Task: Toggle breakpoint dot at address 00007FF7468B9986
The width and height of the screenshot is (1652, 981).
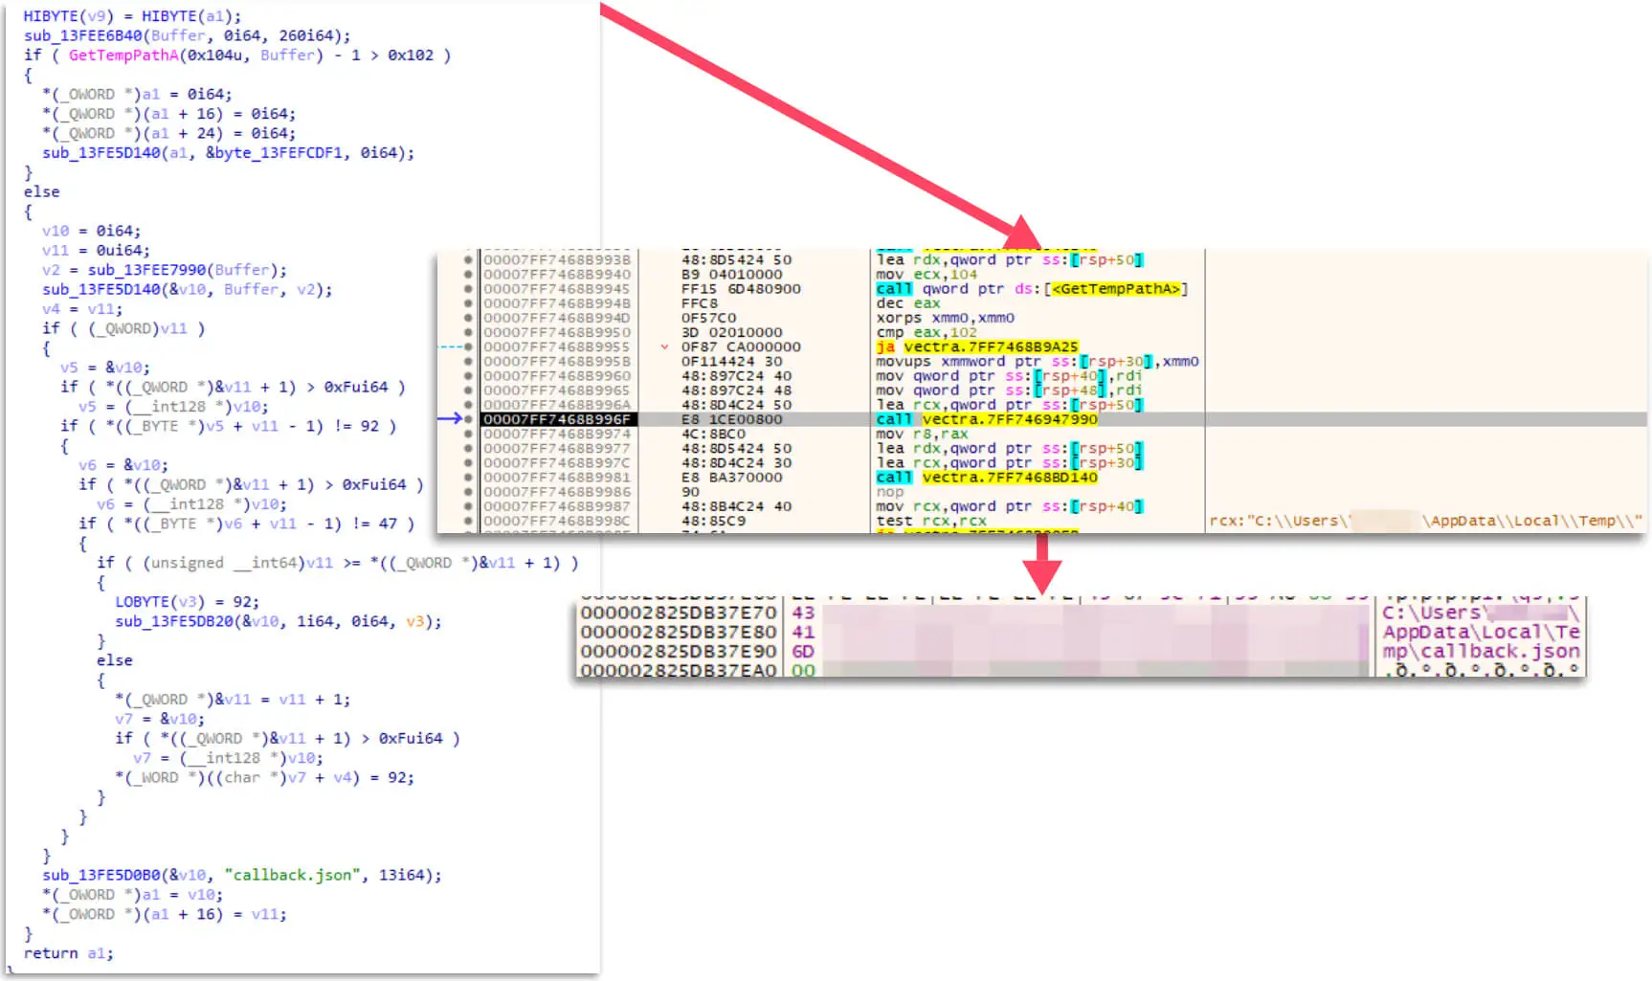Action: [x=468, y=492]
